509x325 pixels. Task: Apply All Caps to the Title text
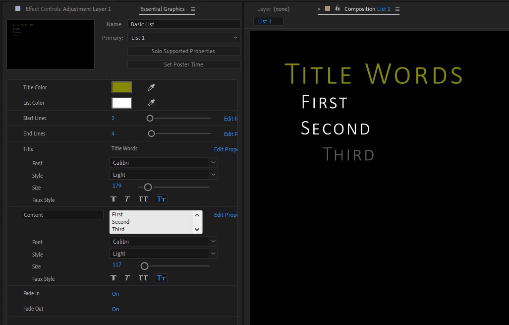point(143,198)
